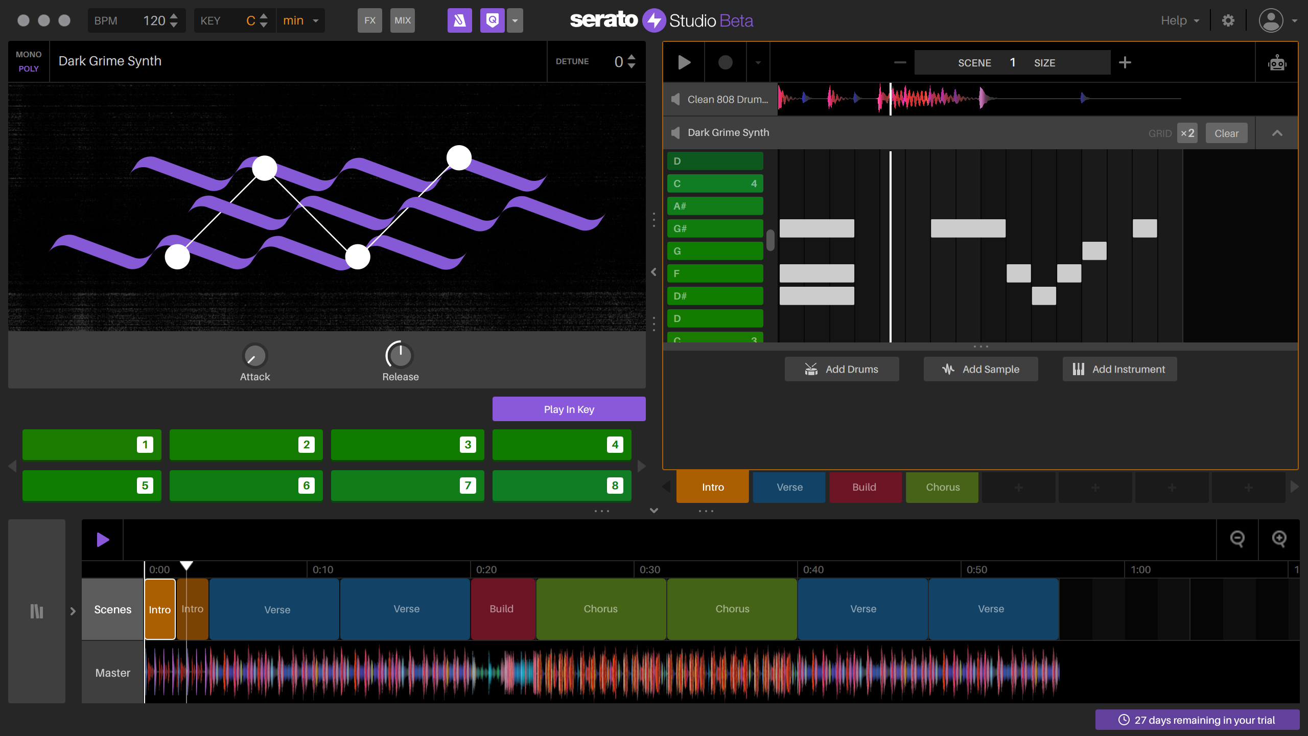1308x736 pixels.
Task: Select green pad number 5
Action: coord(91,485)
